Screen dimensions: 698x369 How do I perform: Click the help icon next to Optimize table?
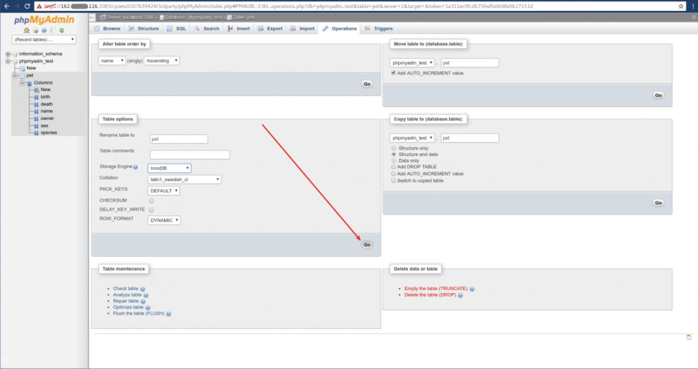[x=148, y=308]
